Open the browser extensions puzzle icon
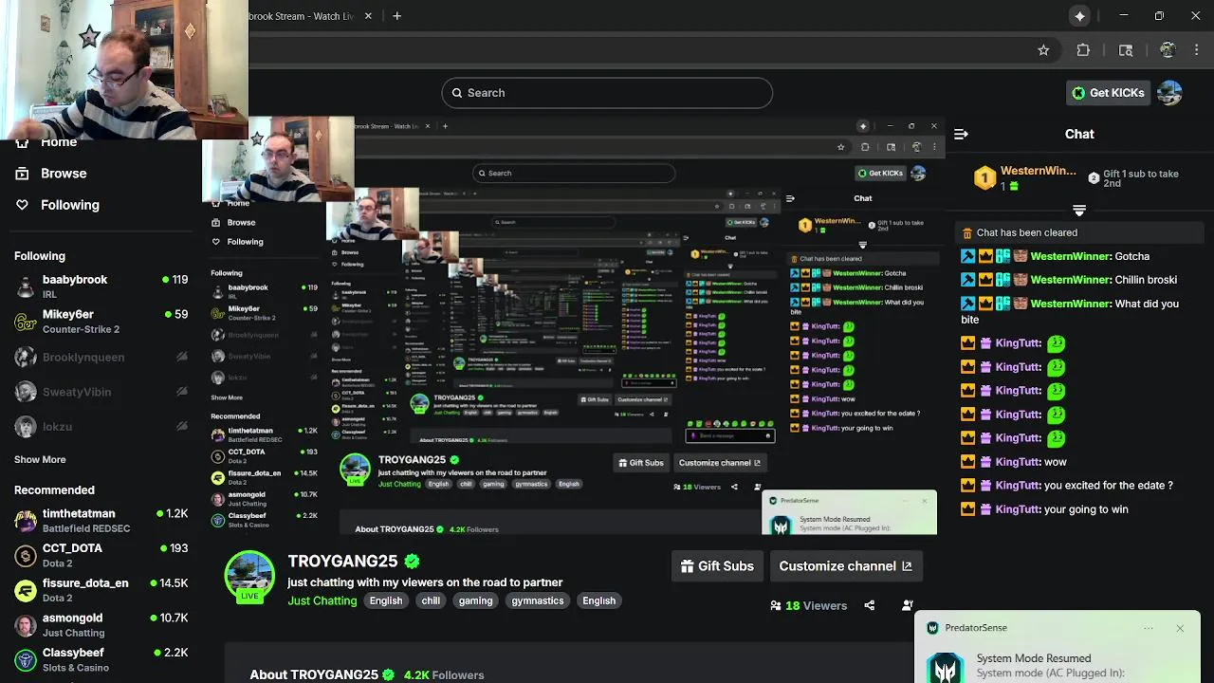 point(1083,50)
